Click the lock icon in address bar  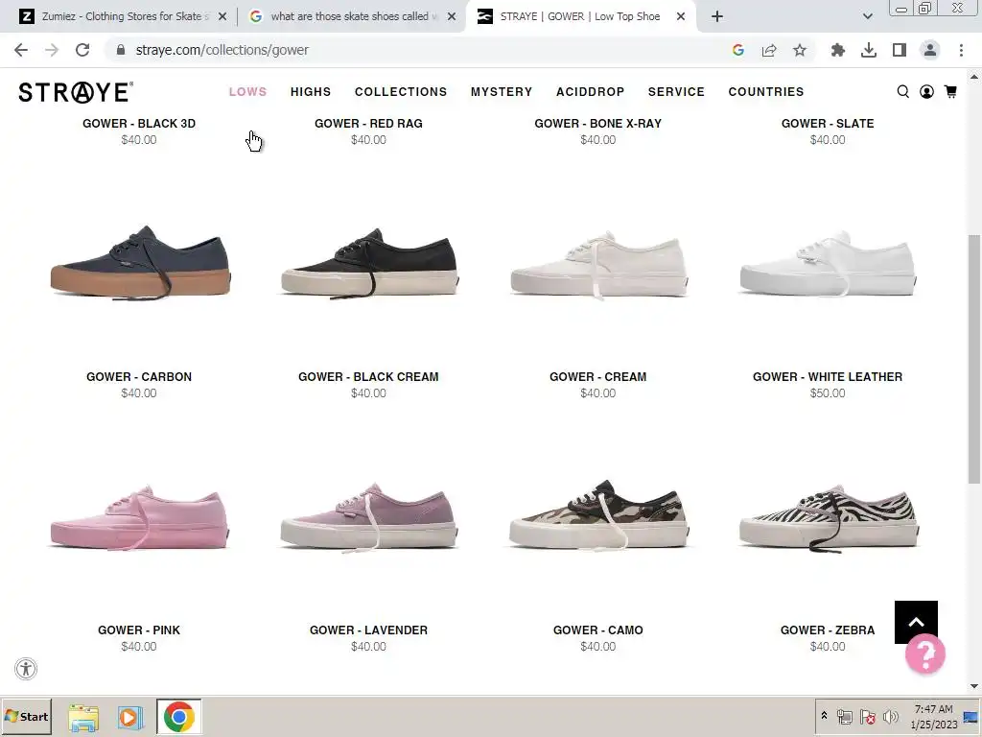(121, 50)
